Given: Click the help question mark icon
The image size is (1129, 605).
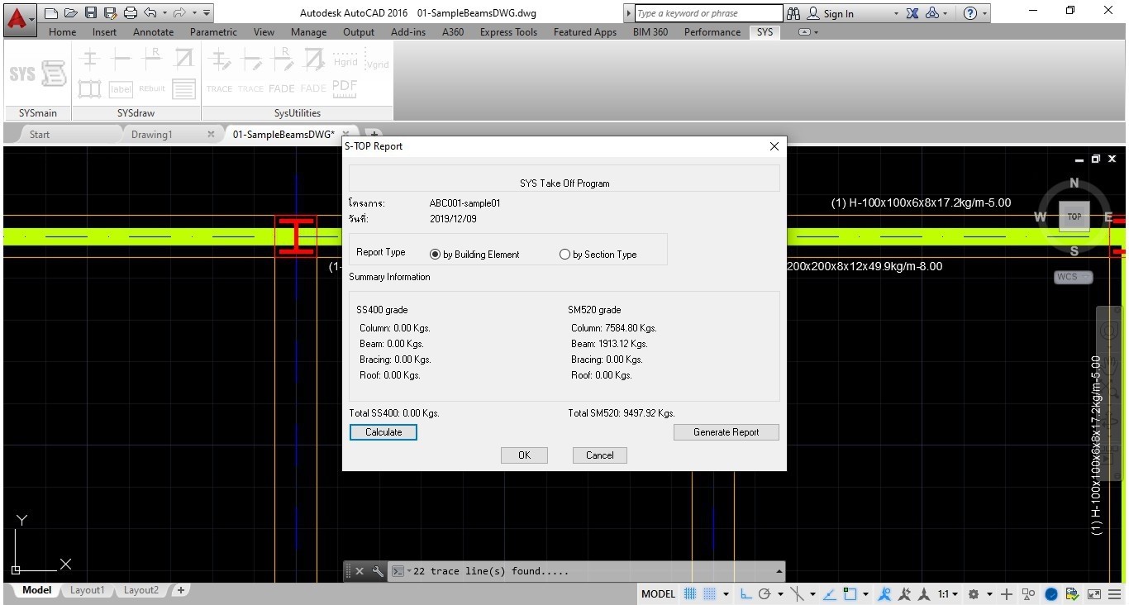Looking at the screenshot, I should 970,13.
